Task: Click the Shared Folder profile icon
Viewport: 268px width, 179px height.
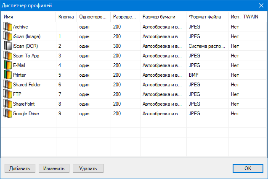Action: tap(8, 84)
